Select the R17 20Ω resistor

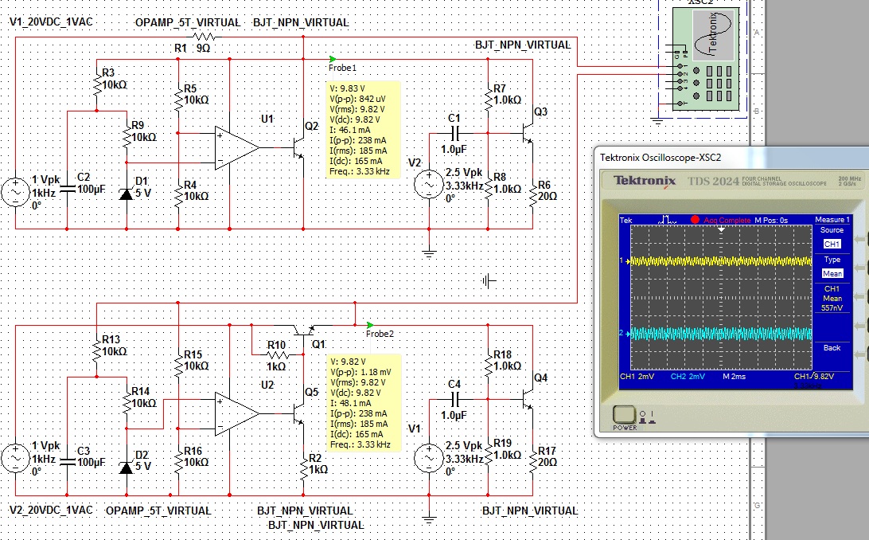tap(532, 463)
